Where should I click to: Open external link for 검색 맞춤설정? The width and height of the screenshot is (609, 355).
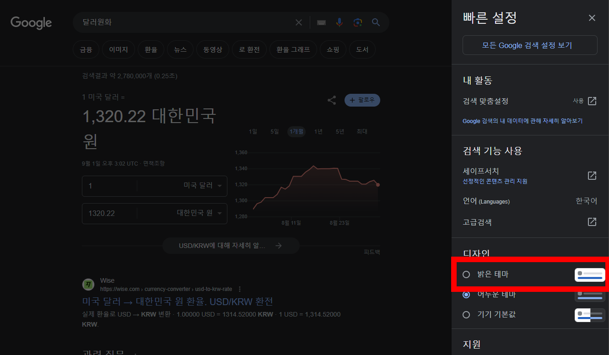coord(592,101)
